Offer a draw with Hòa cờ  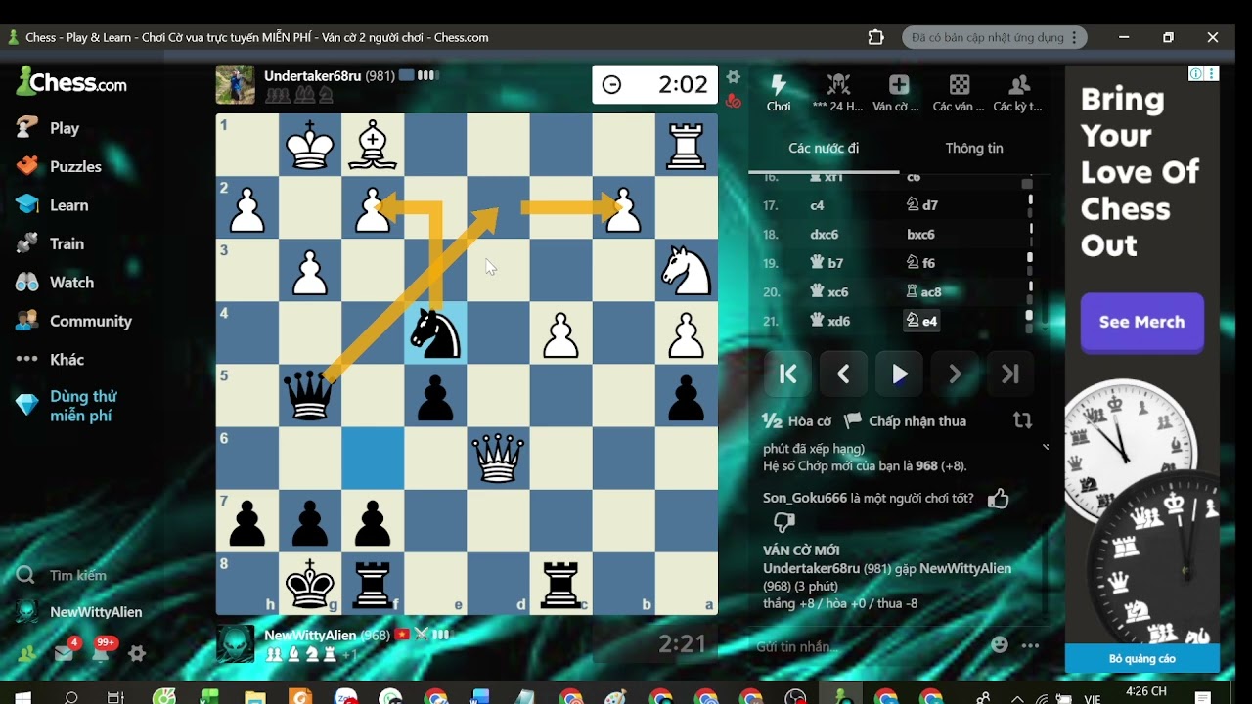(x=796, y=421)
